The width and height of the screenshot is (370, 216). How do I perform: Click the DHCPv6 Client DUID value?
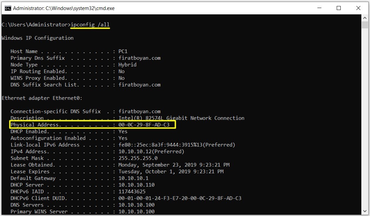(180, 198)
